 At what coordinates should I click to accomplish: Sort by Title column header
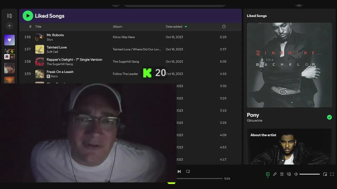(x=38, y=27)
